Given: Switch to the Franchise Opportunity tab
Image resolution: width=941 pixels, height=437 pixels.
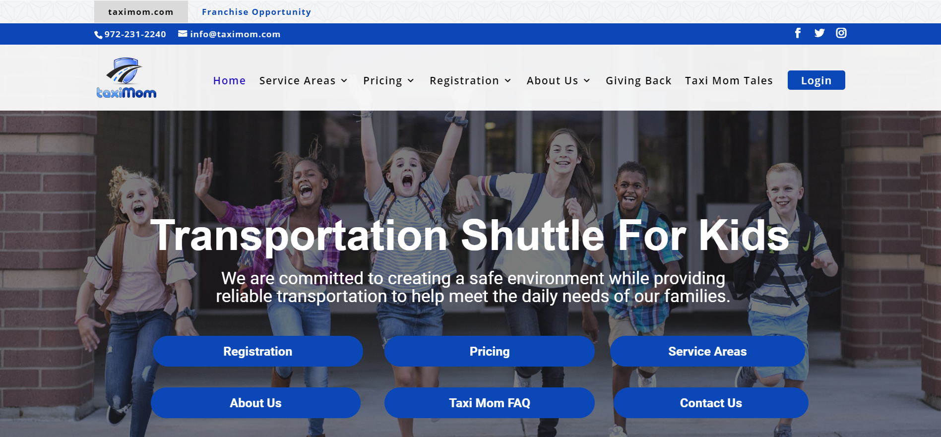Looking at the screenshot, I should tap(256, 12).
